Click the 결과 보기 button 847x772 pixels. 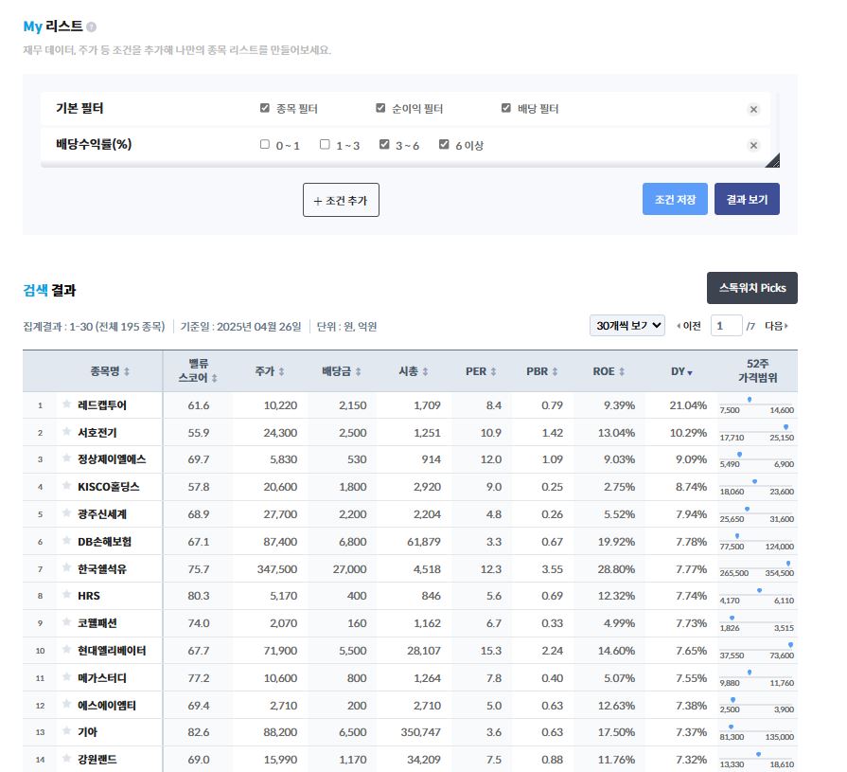747,199
